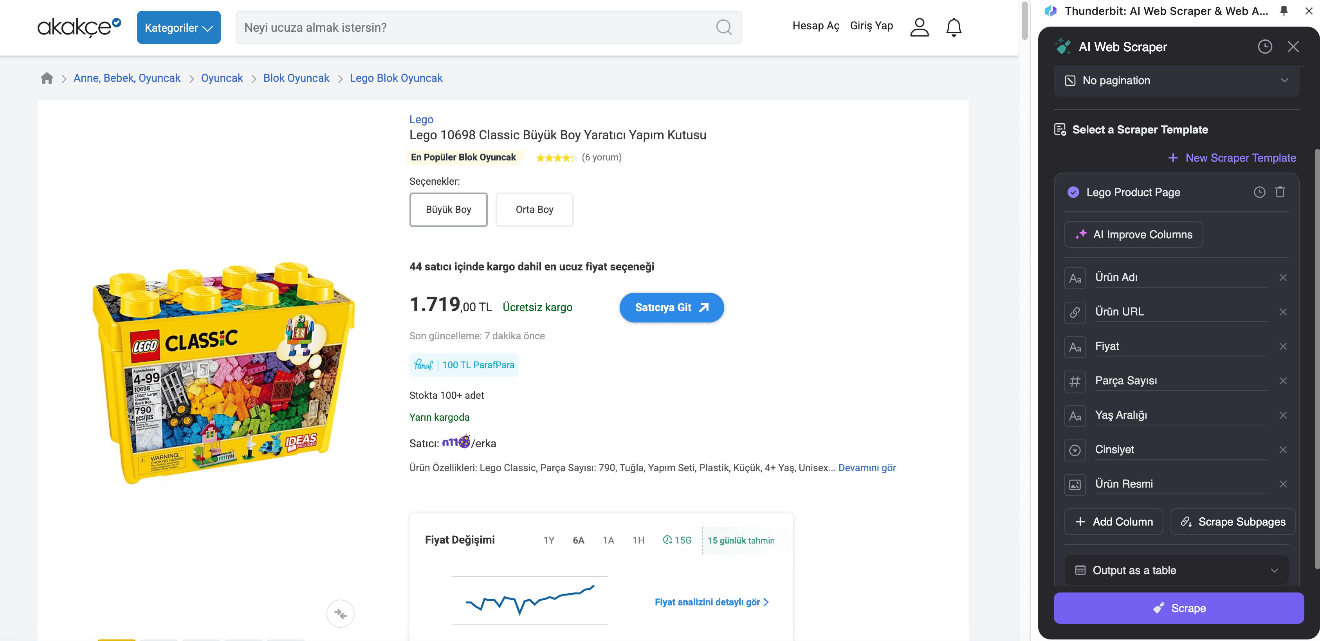Expand the Output as a table dropdown

tap(1176, 570)
